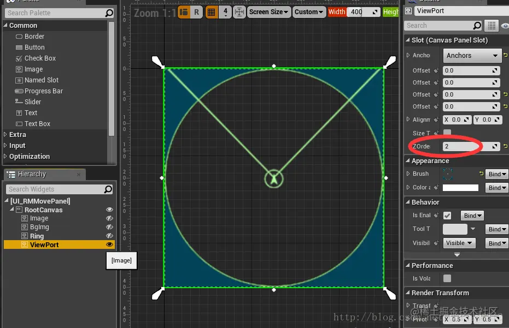Select the Button widget in palette

pyautogui.click(x=30, y=47)
